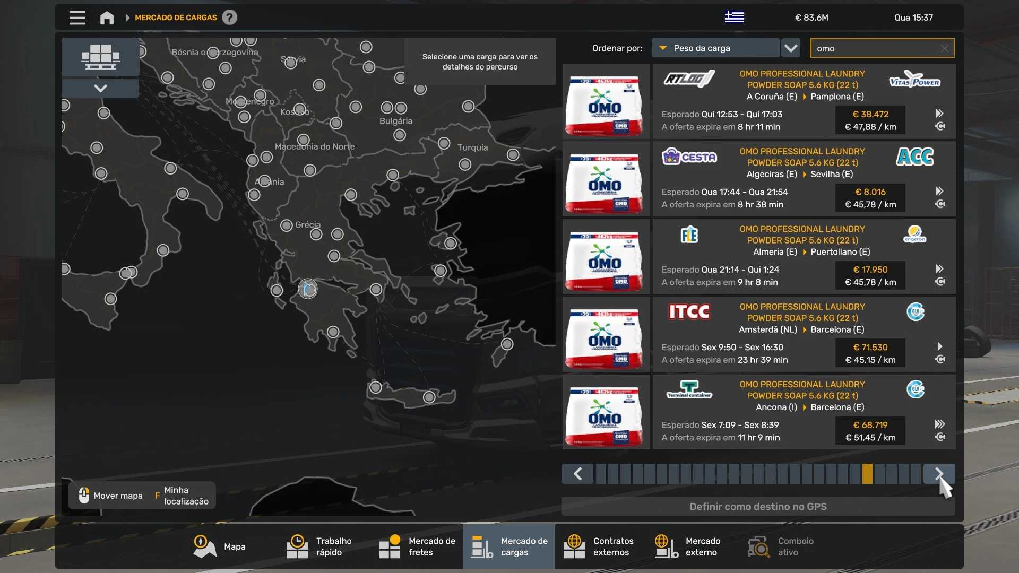The height and width of the screenshot is (573, 1019).
Task: Open the hamburger main menu
Action: (77, 18)
